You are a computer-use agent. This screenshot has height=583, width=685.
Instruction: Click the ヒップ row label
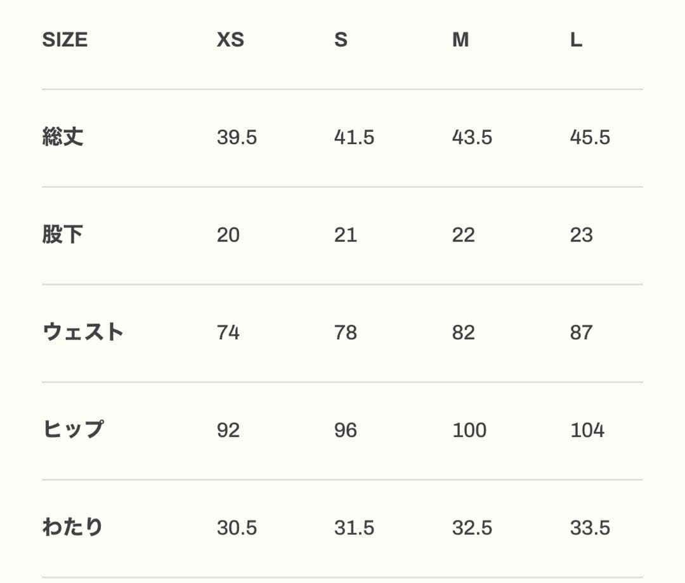point(73,430)
